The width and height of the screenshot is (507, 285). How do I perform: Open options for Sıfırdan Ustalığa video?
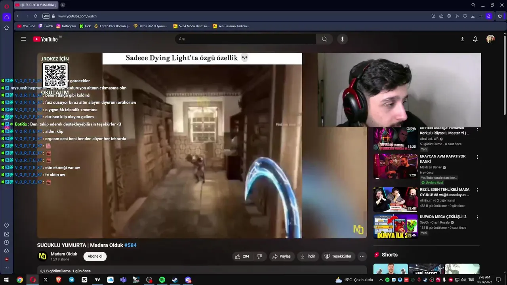(477, 129)
